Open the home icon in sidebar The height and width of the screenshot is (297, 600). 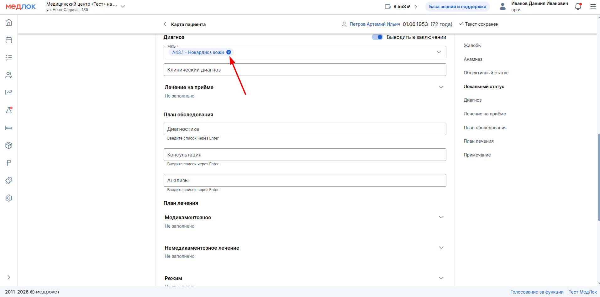(x=9, y=23)
